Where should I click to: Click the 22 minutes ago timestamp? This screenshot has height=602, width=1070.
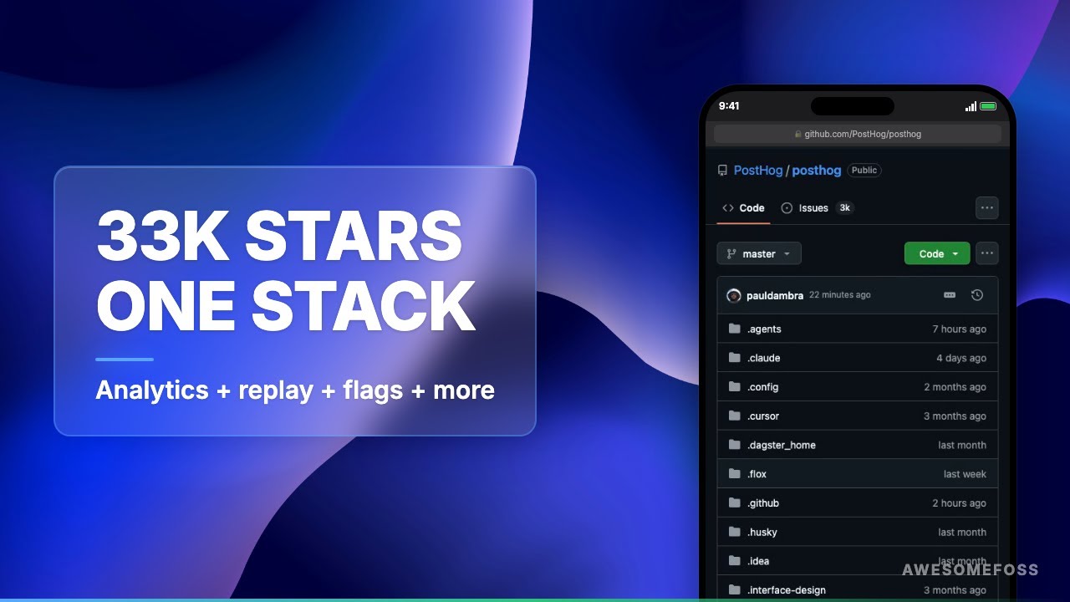(x=840, y=295)
